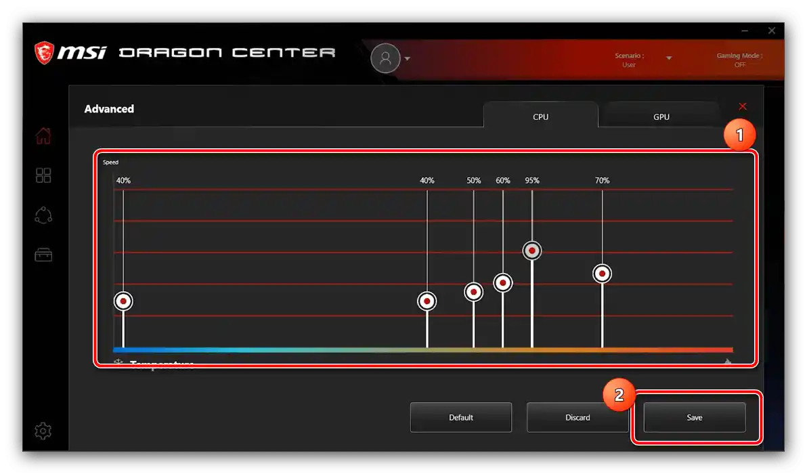Viewport: 807px width, 474px height.
Task: Click the 95% speed label
Action: [532, 181]
